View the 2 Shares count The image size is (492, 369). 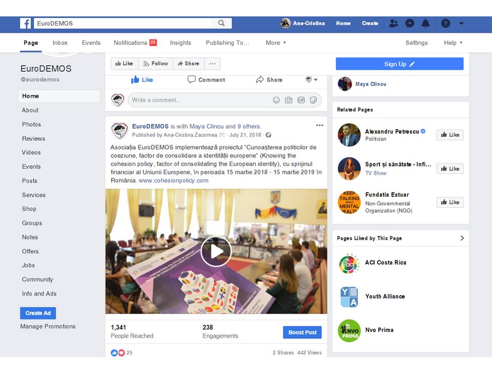(x=283, y=353)
